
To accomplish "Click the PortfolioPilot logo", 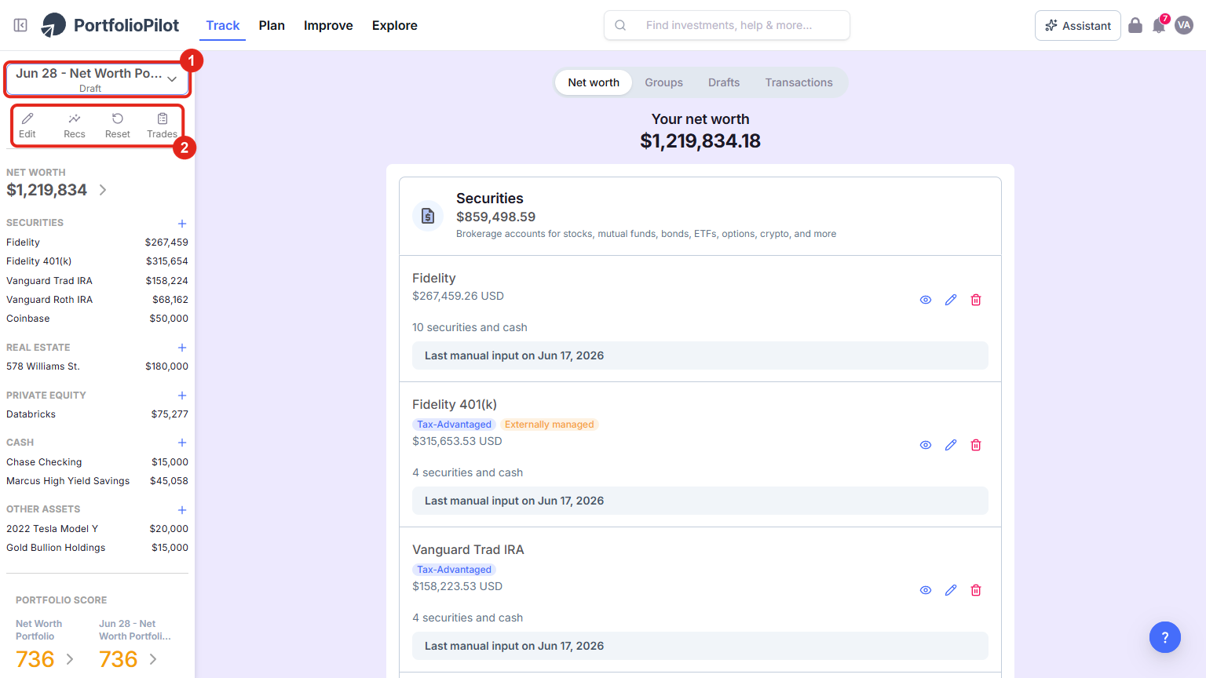I will (x=110, y=25).
